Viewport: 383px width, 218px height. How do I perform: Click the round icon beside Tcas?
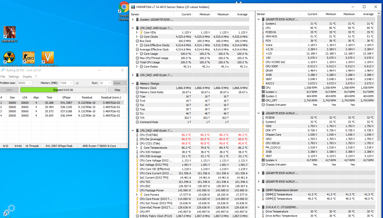point(137,96)
